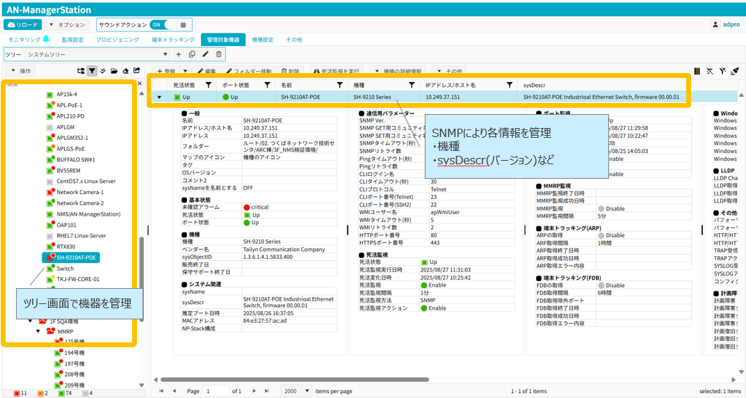Open filter for 名前 column
Viewport: 746px width, 398px height.
339,85
